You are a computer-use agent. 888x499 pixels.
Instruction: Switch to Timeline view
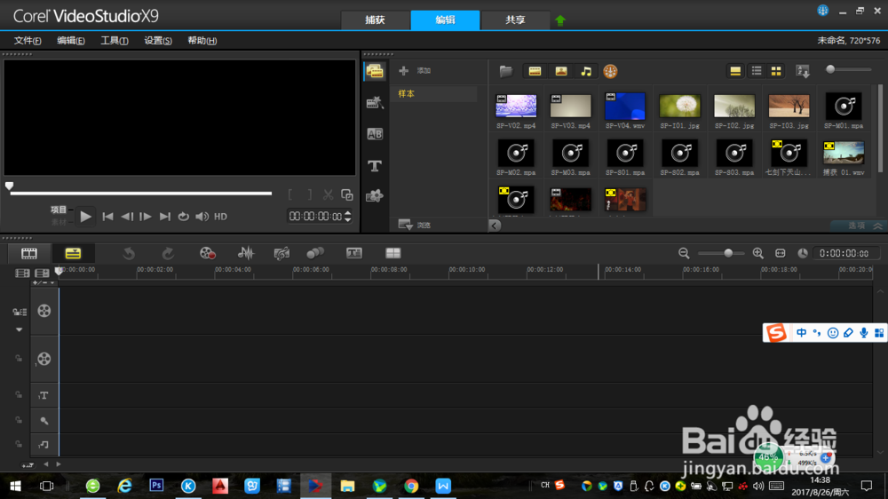click(x=73, y=253)
